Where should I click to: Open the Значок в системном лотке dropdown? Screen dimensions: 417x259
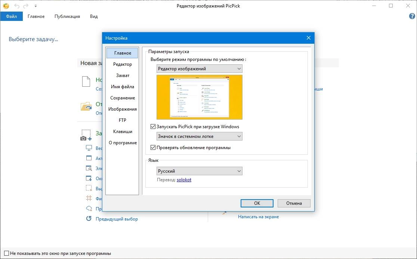(x=200, y=136)
